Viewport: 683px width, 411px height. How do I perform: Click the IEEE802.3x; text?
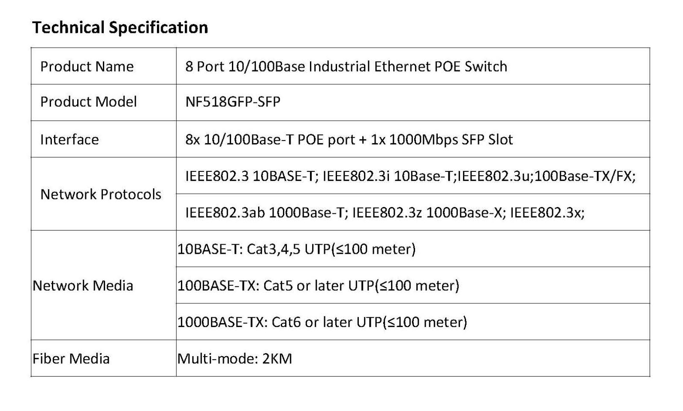tap(547, 213)
